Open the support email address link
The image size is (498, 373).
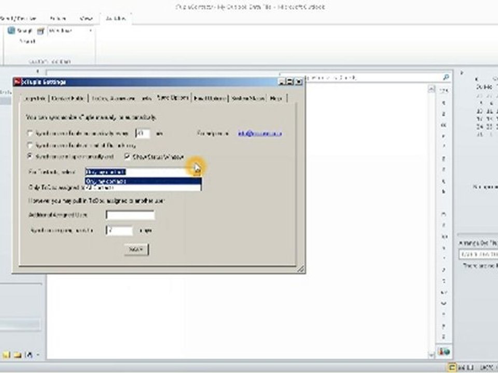(260, 134)
